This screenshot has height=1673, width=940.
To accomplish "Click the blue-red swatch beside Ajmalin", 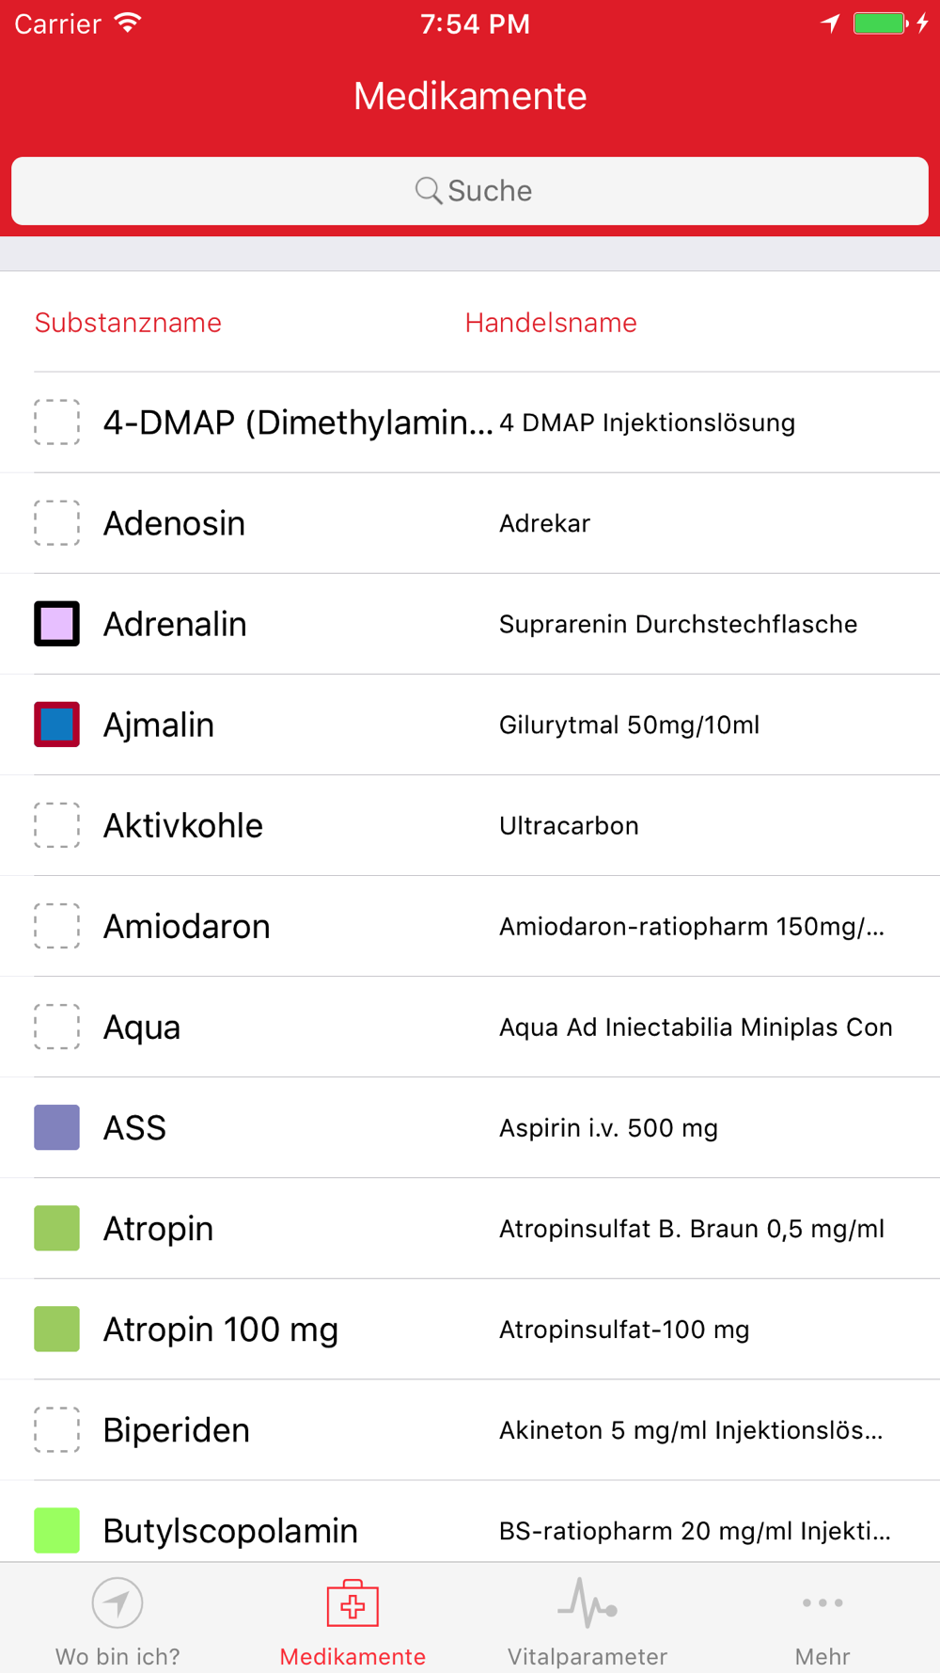I will pos(56,725).
